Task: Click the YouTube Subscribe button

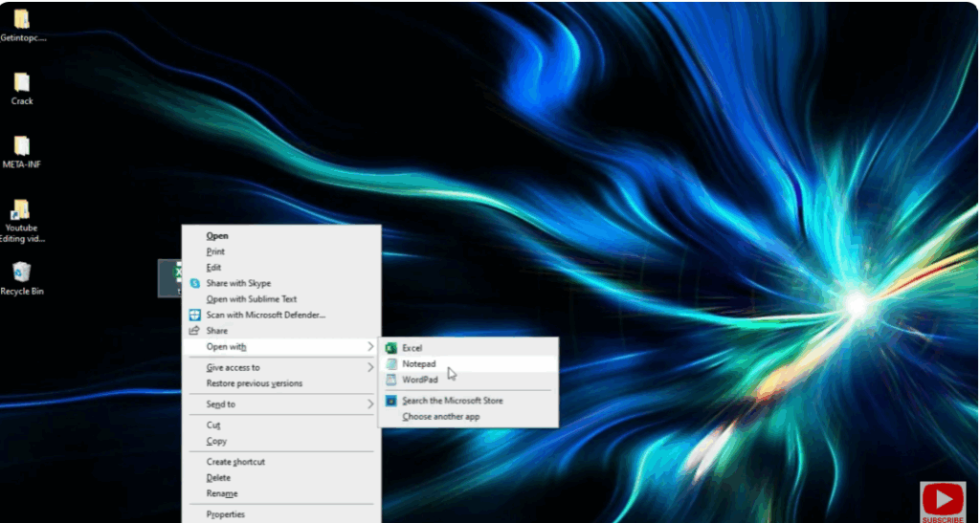Action: [943, 502]
